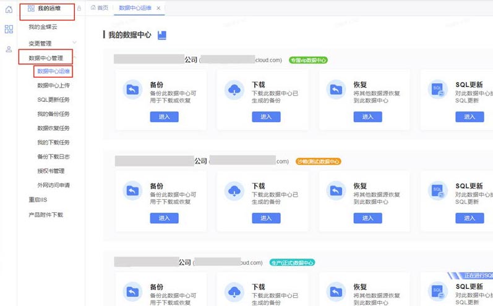
Task: Click the 下载 cloud icon in first data center
Action: pyautogui.click(x=234, y=89)
